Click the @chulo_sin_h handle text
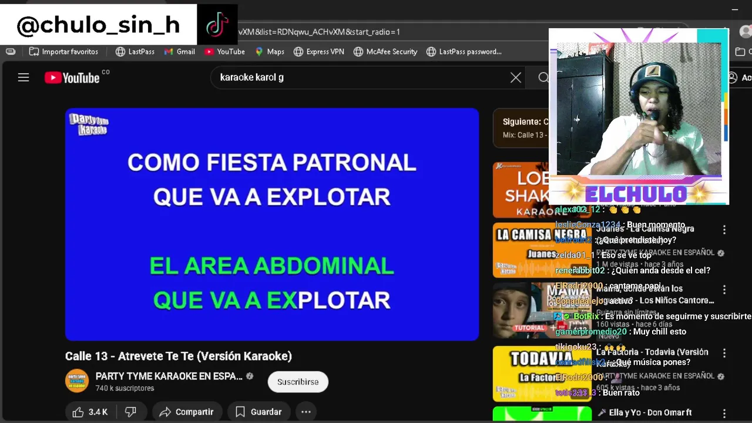The height and width of the screenshot is (423, 752). tap(98, 25)
